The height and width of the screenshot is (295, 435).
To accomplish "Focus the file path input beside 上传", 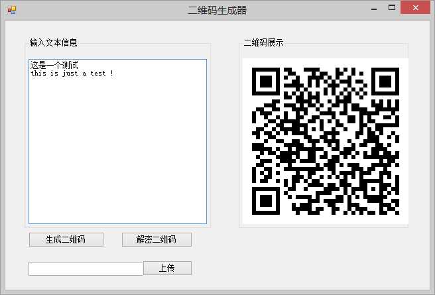I will click(x=86, y=268).
